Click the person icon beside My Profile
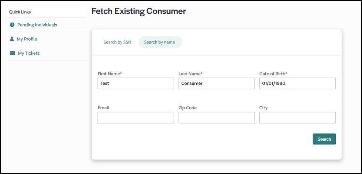Image resolution: width=362 pixels, height=174 pixels. [x=12, y=39]
